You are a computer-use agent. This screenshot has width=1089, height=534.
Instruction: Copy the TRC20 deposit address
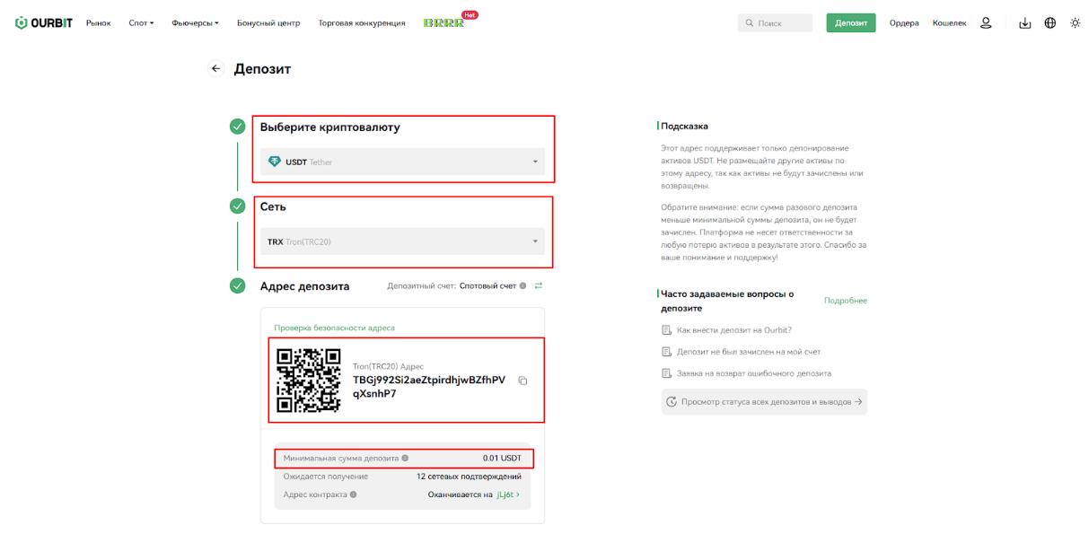[523, 381]
